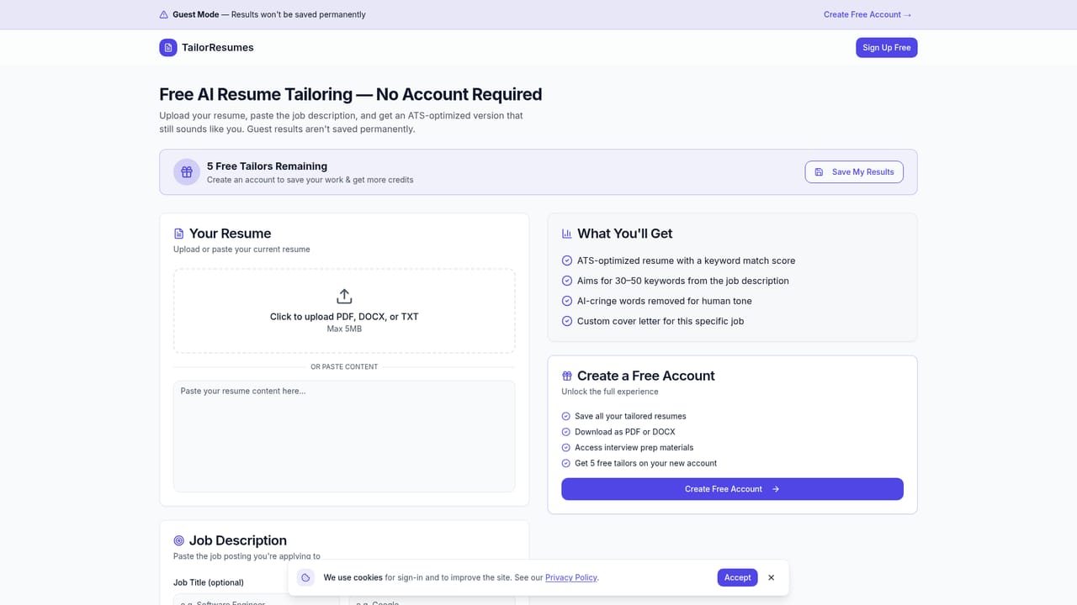This screenshot has width=1077, height=605.
Task: Click the upload arrow icon in the drop zone
Action: coord(344,297)
